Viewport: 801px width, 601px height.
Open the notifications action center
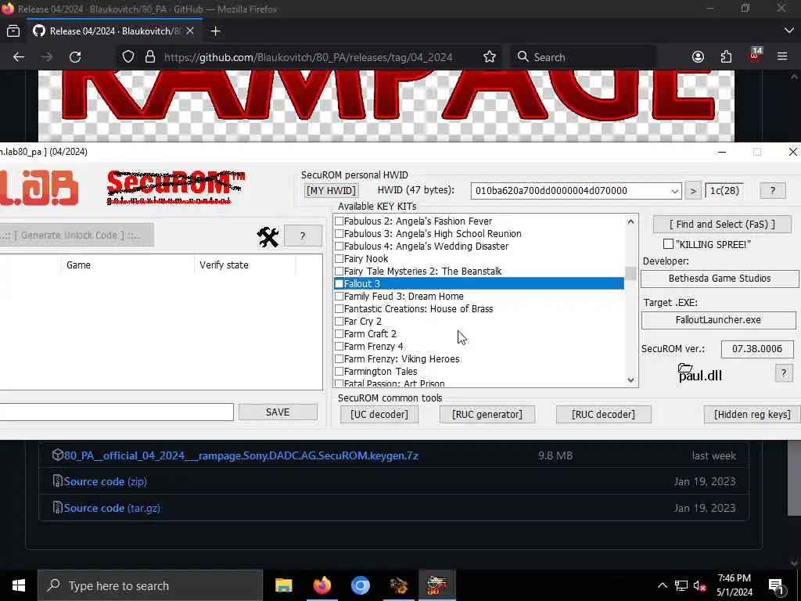[x=776, y=586]
